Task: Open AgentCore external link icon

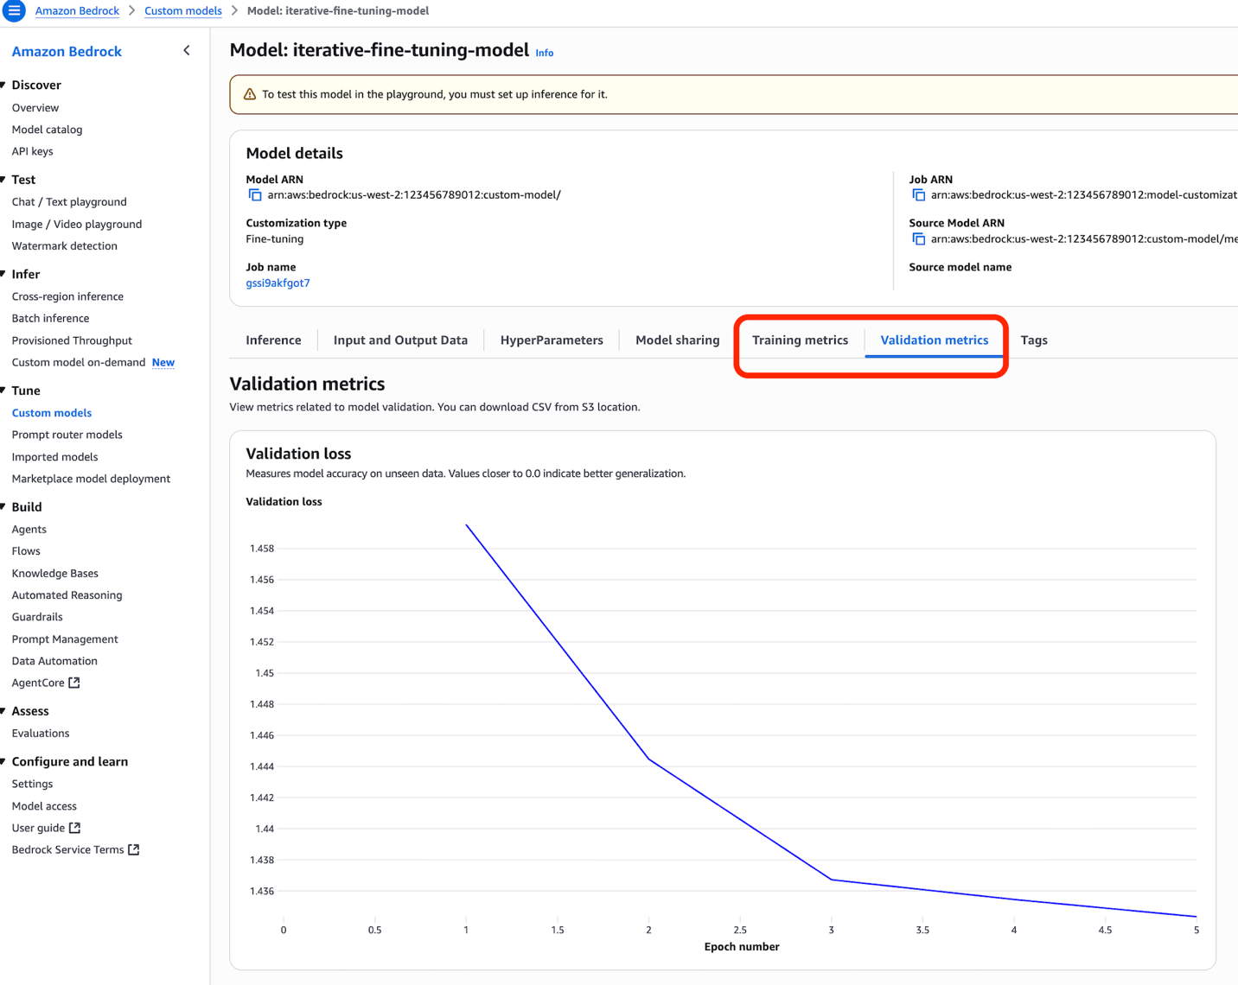Action: [74, 683]
